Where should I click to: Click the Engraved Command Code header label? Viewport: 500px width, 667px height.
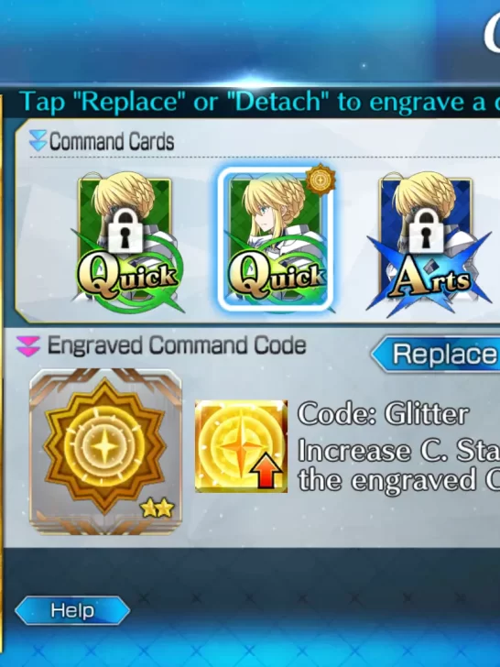click(x=177, y=345)
